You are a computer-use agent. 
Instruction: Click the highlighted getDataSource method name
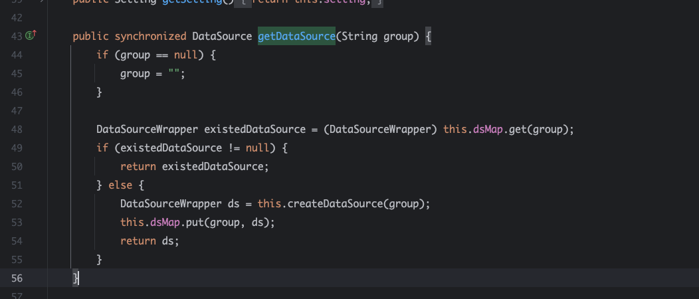[x=296, y=36]
